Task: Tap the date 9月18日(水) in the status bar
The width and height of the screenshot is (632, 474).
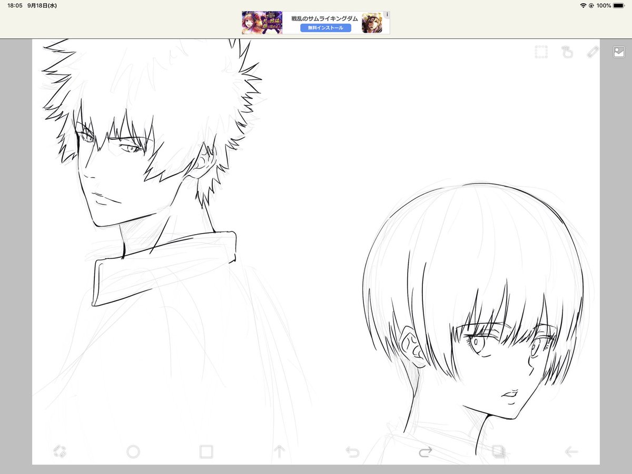Action: [42, 5]
